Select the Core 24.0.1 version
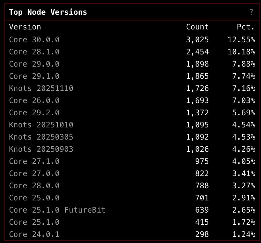This screenshot has height=243, width=261. coord(34,234)
